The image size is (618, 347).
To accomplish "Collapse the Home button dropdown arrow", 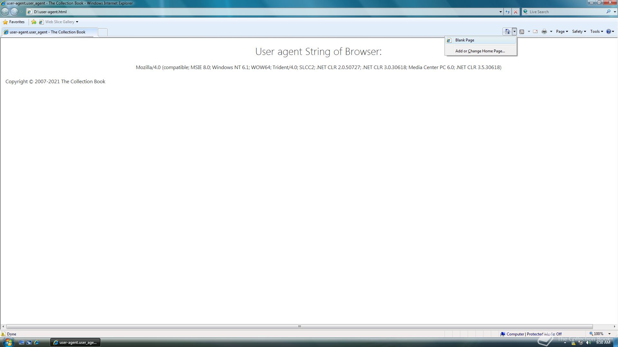I will click(514, 31).
